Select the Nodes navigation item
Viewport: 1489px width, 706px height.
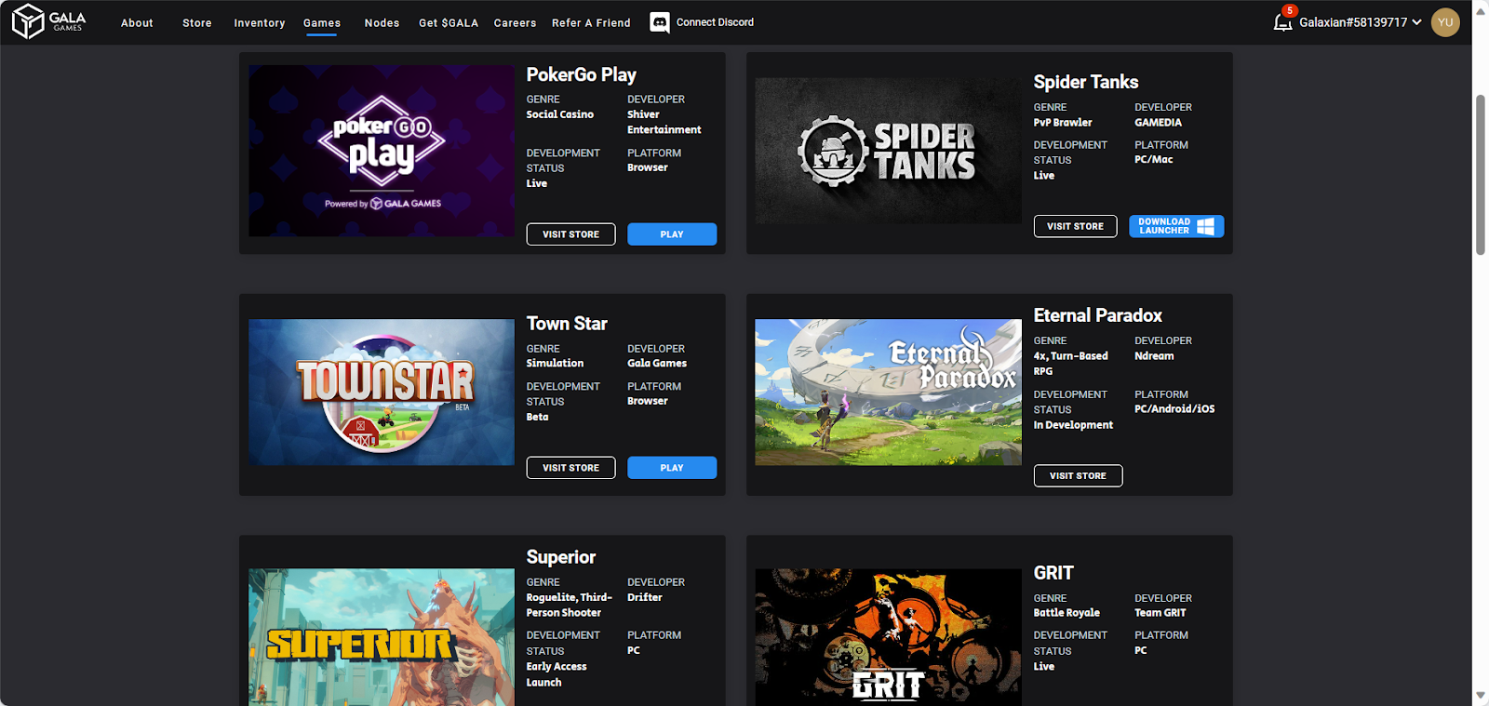click(x=382, y=23)
